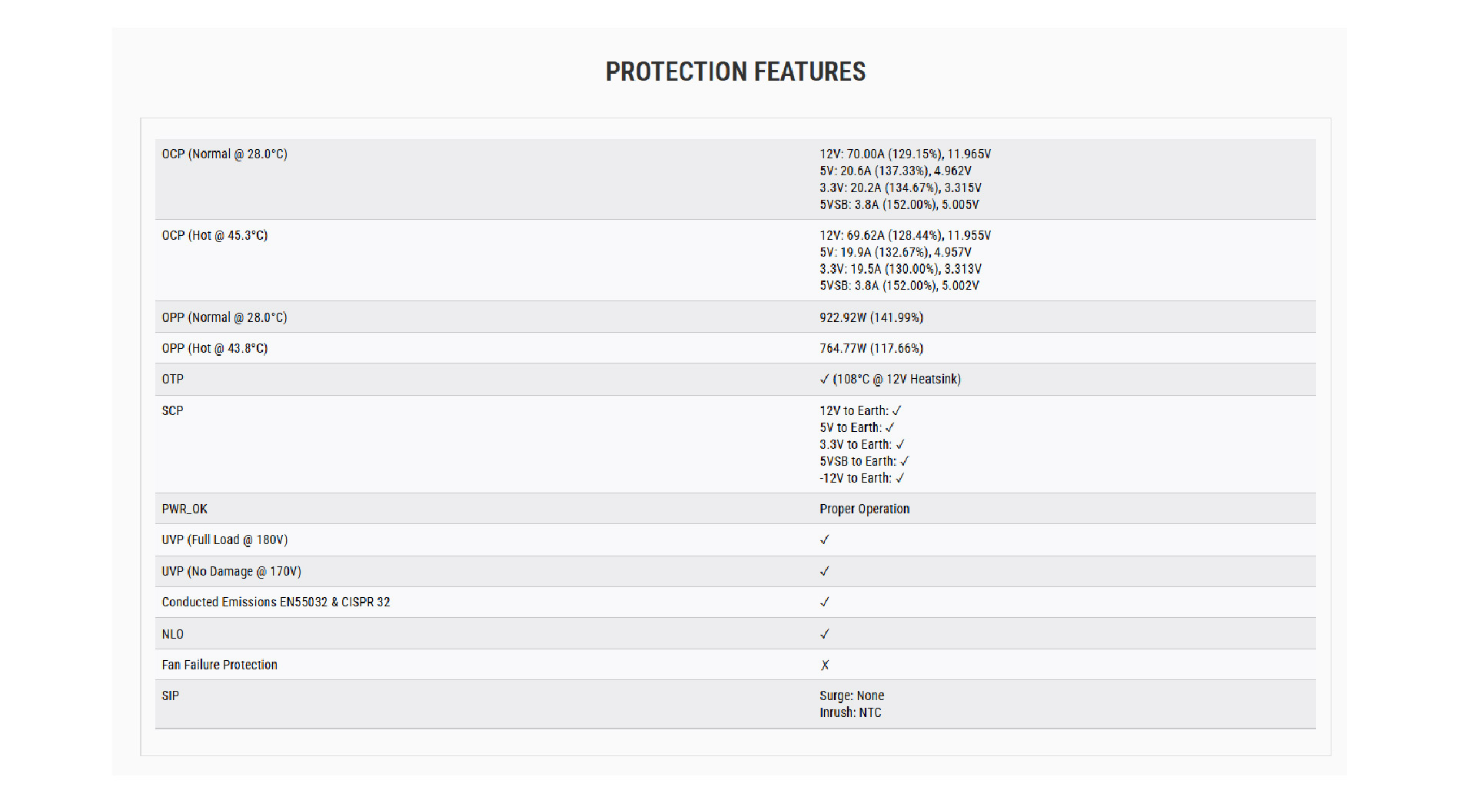Viewport: 1476px width, 800px height.
Task: Select the OCP (Hot @ 45.3°C) label
Action: pyautogui.click(x=214, y=235)
